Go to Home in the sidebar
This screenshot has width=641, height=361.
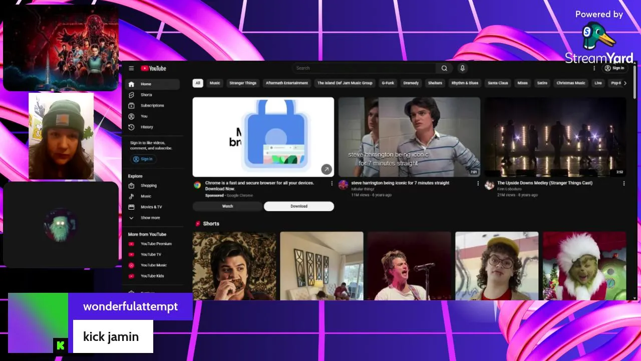[x=152, y=84]
